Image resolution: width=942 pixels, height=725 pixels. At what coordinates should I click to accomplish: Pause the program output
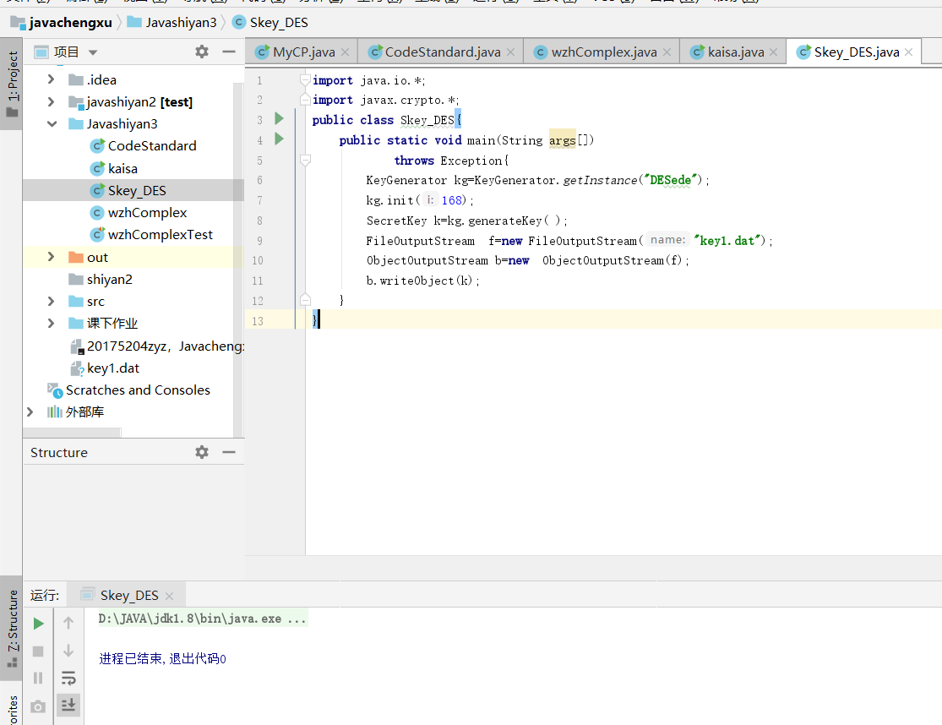pyautogui.click(x=38, y=679)
